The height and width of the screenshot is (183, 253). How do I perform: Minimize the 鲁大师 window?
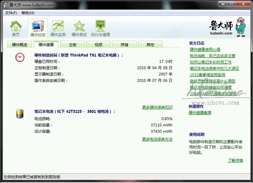pyautogui.click(x=223, y=4)
